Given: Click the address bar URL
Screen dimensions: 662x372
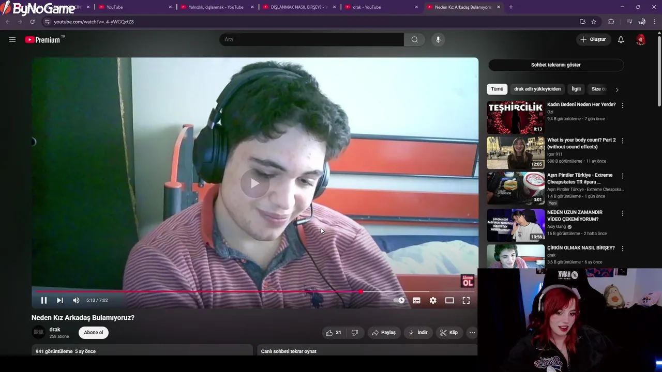Looking at the screenshot, I should 94,22.
